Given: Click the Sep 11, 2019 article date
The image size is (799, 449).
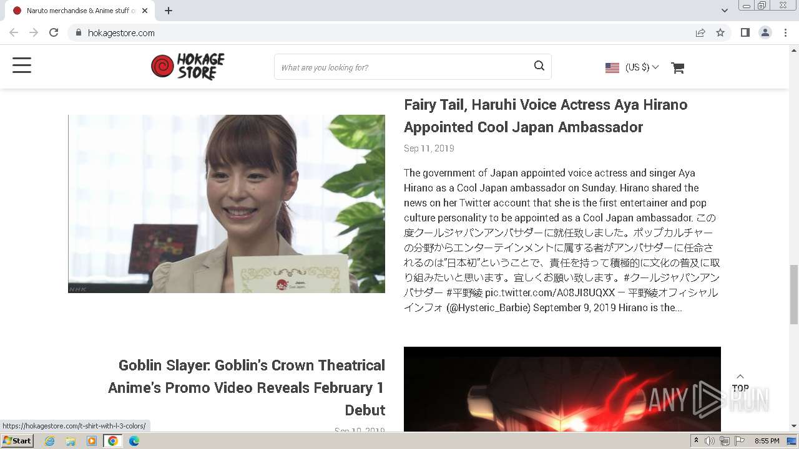Looking at the screenshot, I should pos(429,148).
